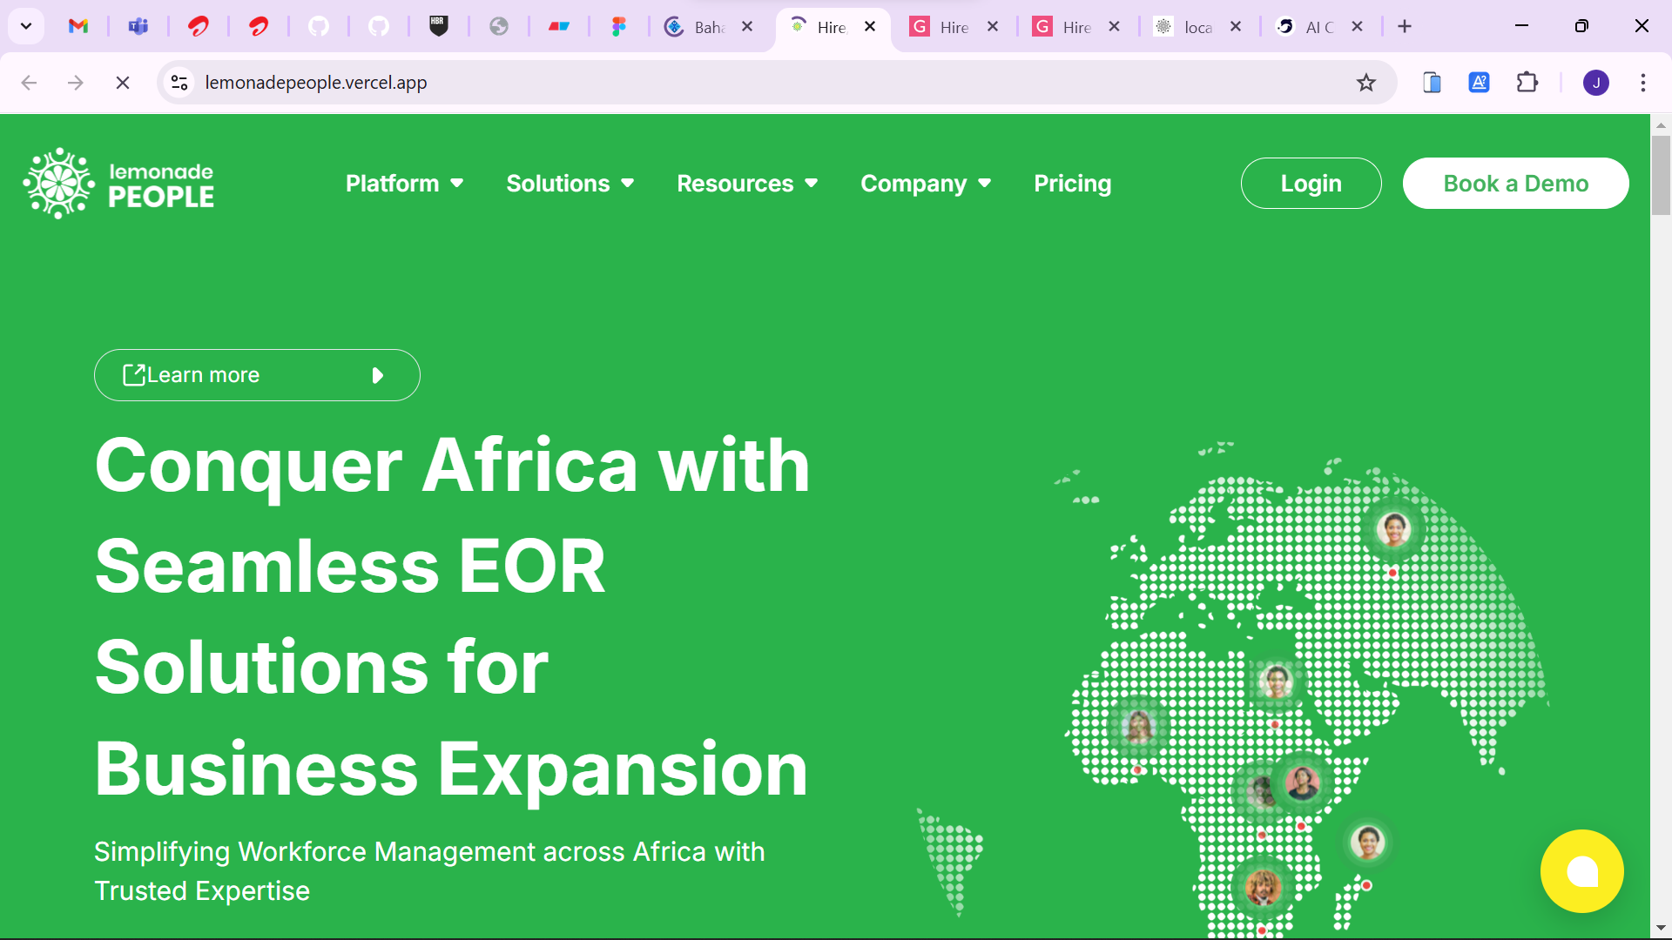Screen dimensions: 1672x940
Task: Bookmark this page with star
Action: (x=1366, y=83)
